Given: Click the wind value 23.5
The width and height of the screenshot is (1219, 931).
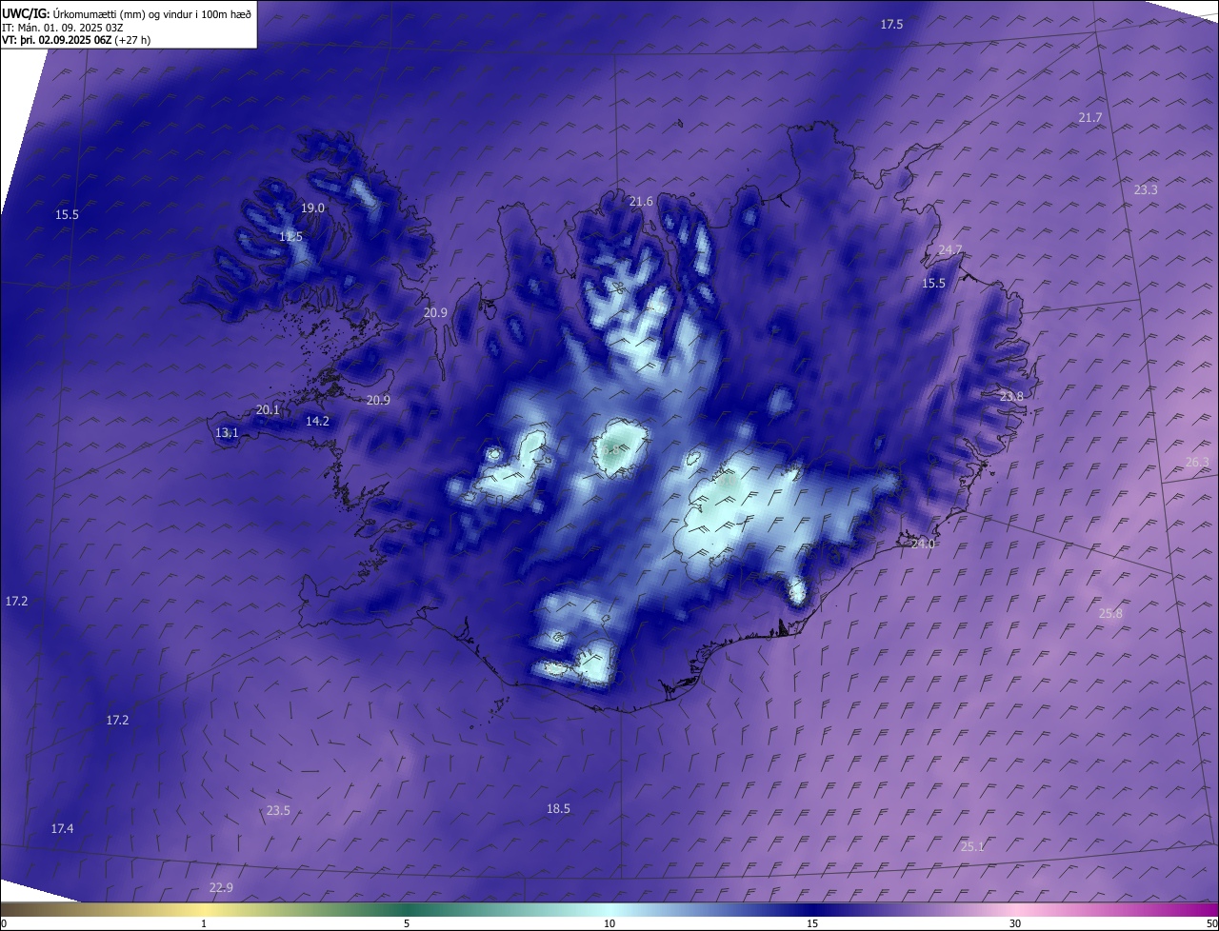Looking at the screenshot, I should 278,810.
